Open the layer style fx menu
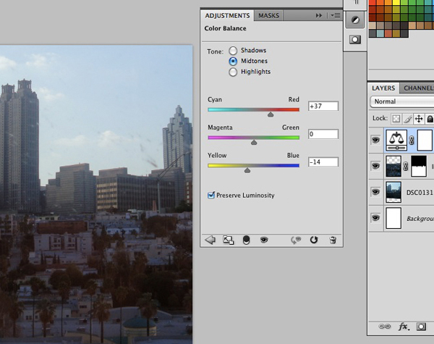Viewport: 434px width, 344px height. click(x=404, y=327)
